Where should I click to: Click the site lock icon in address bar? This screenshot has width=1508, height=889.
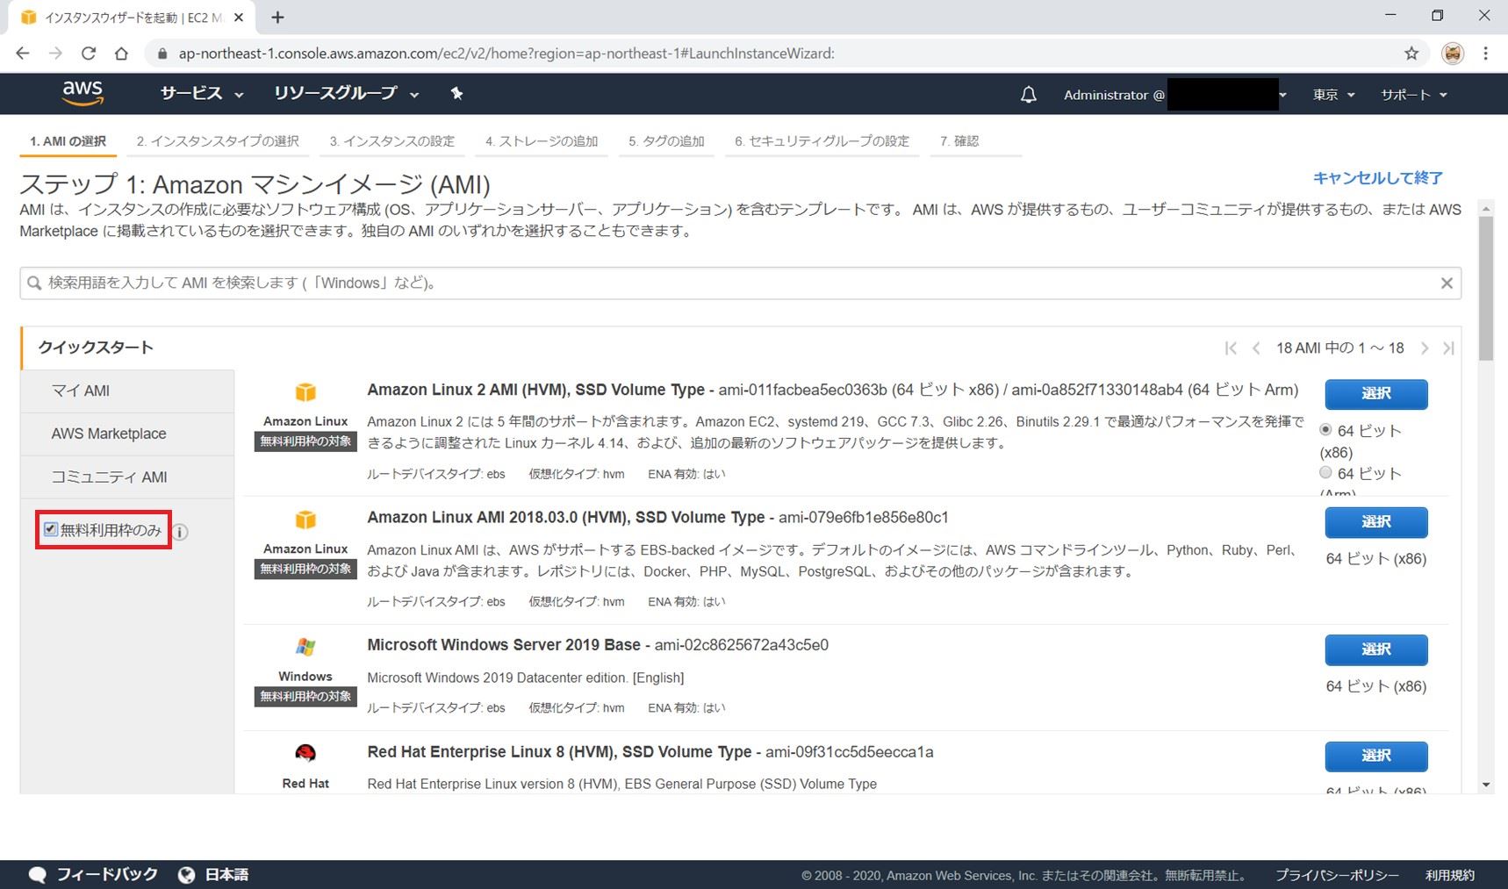tap(162, 54)
